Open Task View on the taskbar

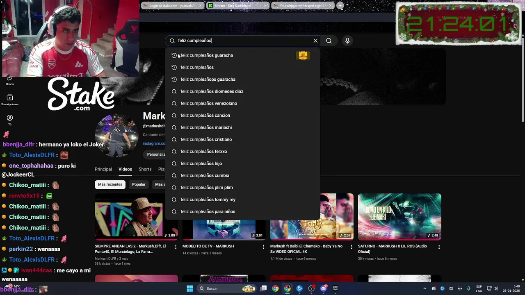264,288
